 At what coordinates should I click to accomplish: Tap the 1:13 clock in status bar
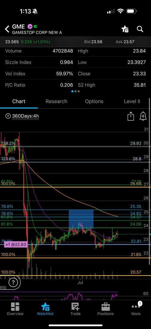[x=26, y=12]
